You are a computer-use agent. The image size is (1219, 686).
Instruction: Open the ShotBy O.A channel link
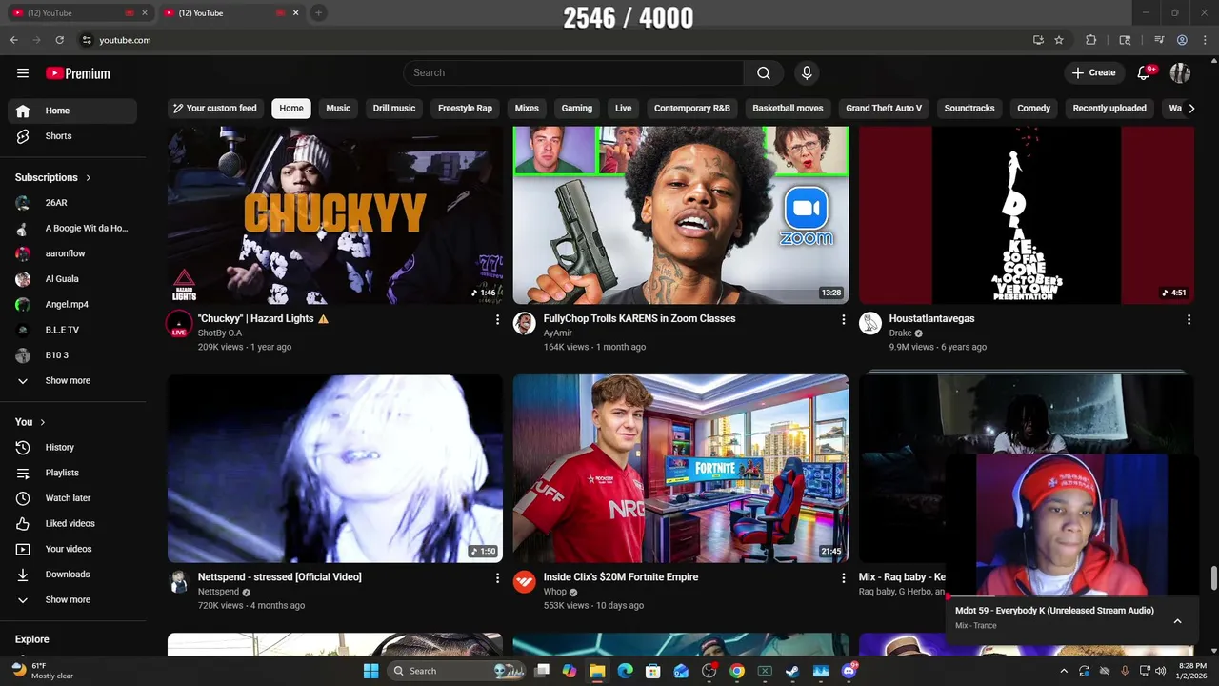coord(220,333)
